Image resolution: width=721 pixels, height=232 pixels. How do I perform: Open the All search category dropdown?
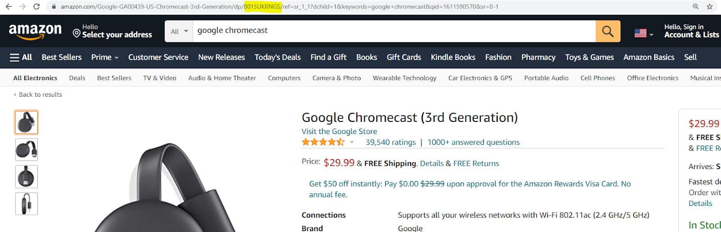point(179,31)
